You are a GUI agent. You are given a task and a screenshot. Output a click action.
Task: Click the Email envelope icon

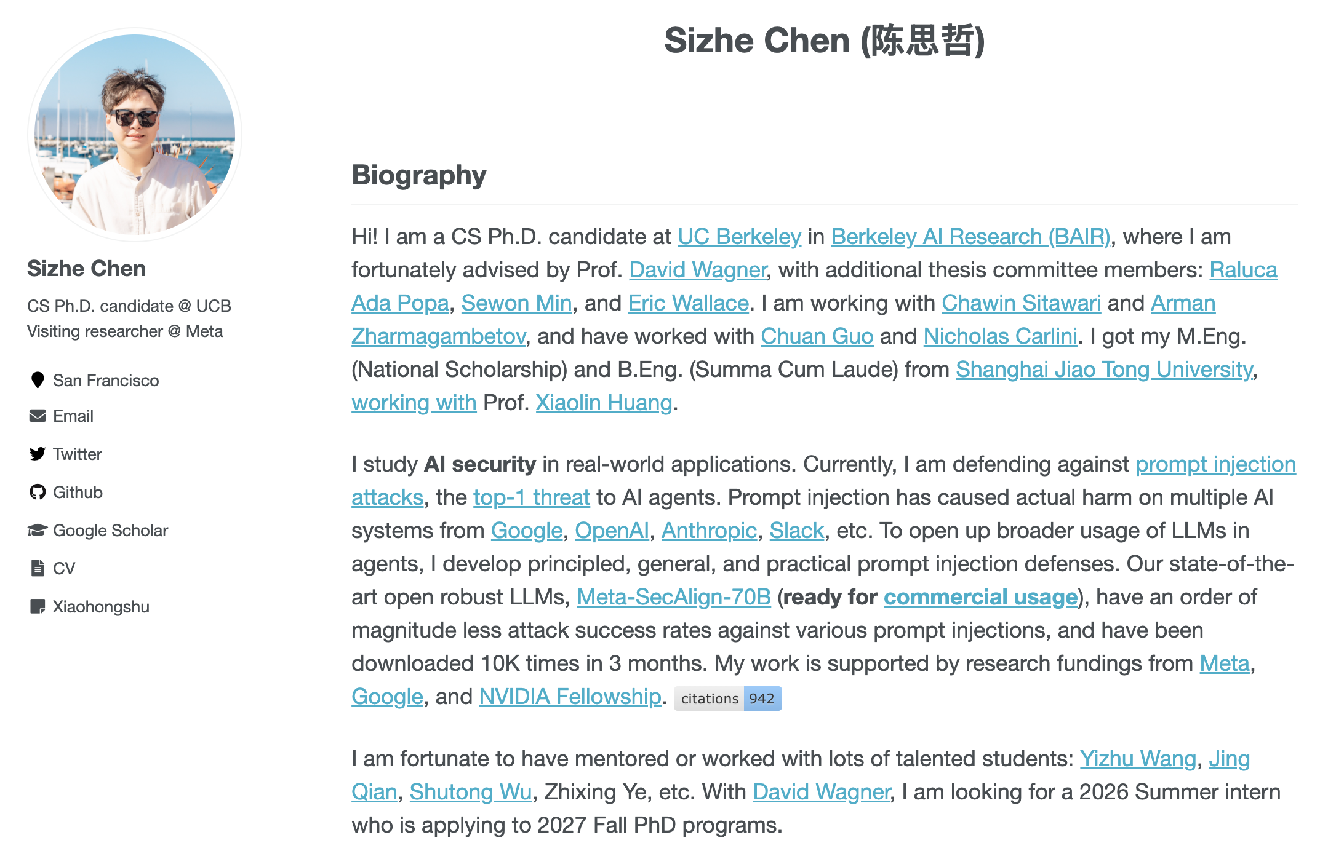point(38,416)
